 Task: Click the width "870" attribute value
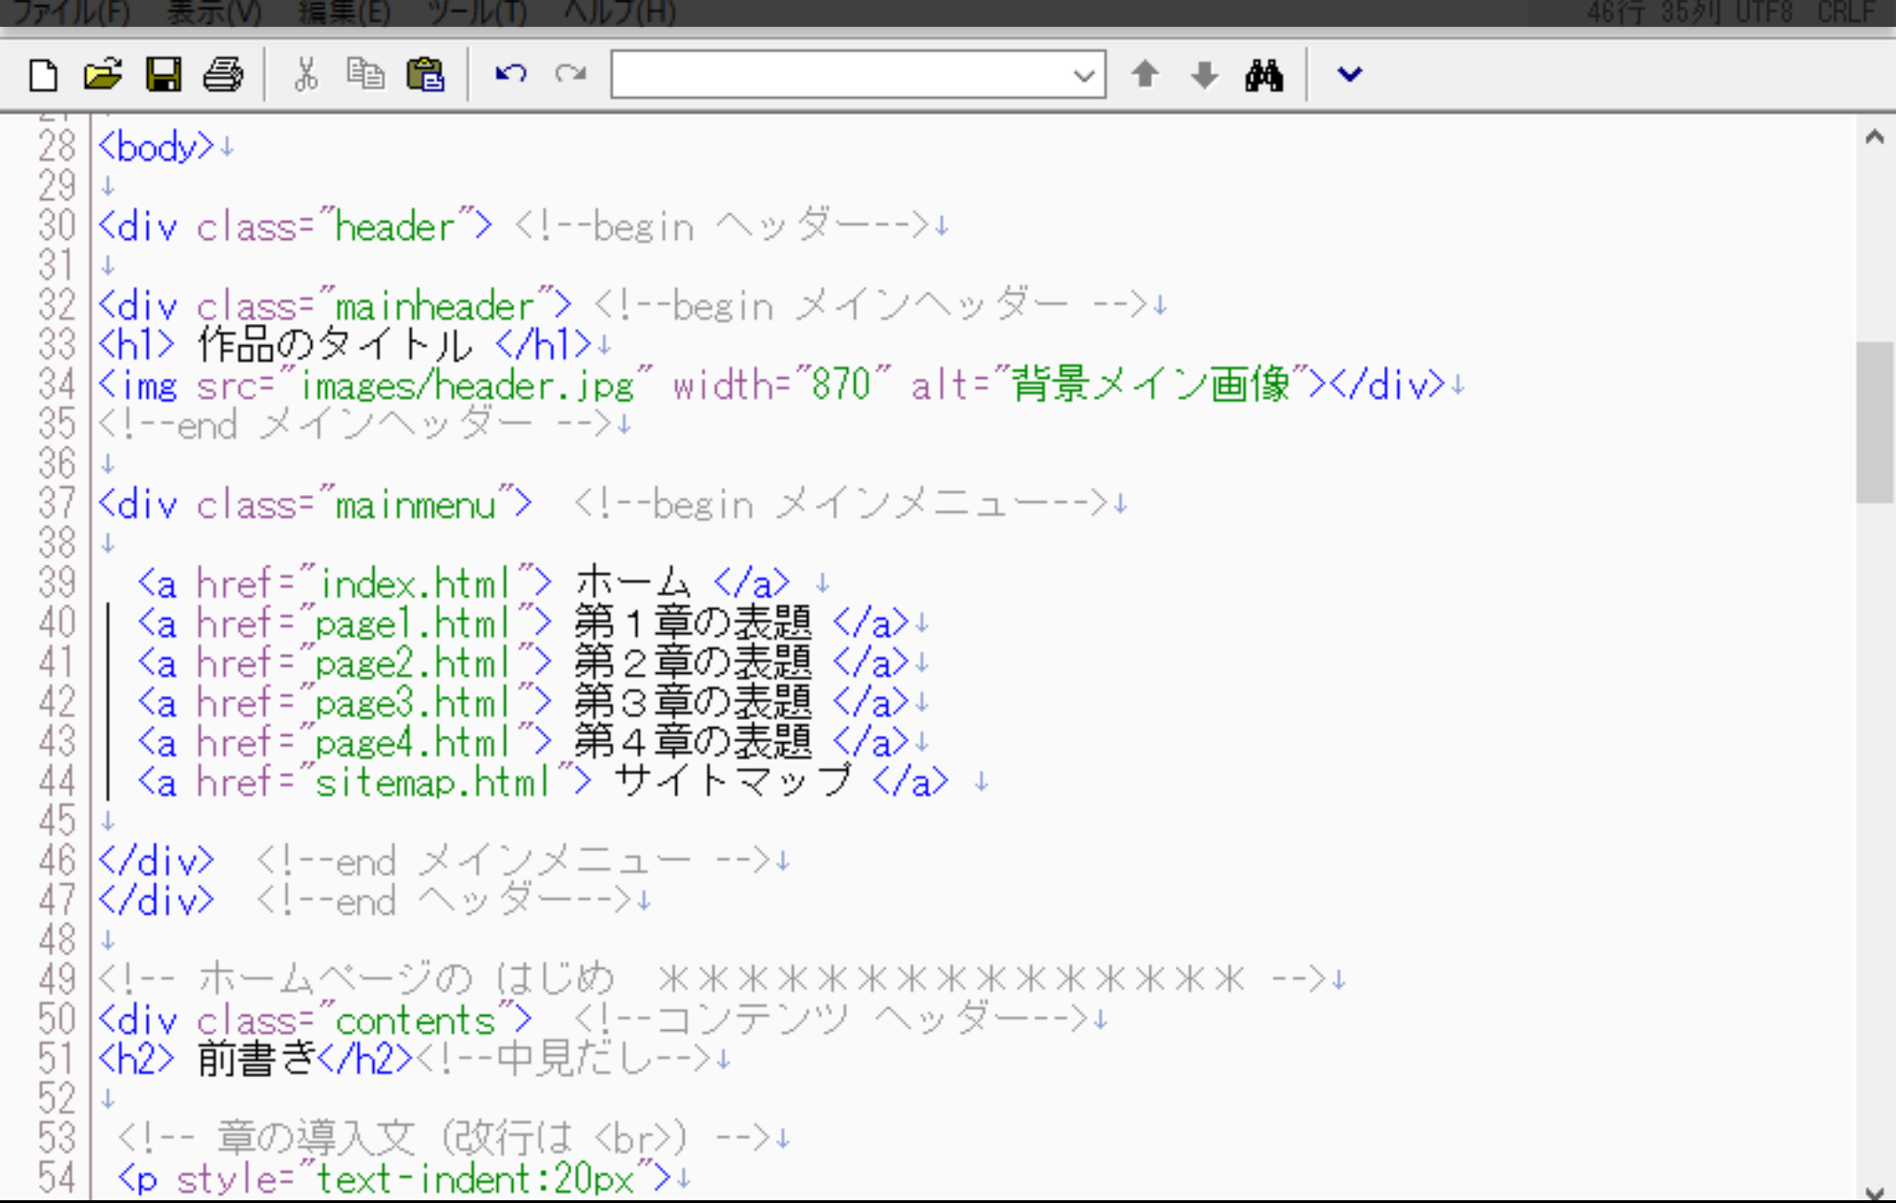(x=841, y=385)
